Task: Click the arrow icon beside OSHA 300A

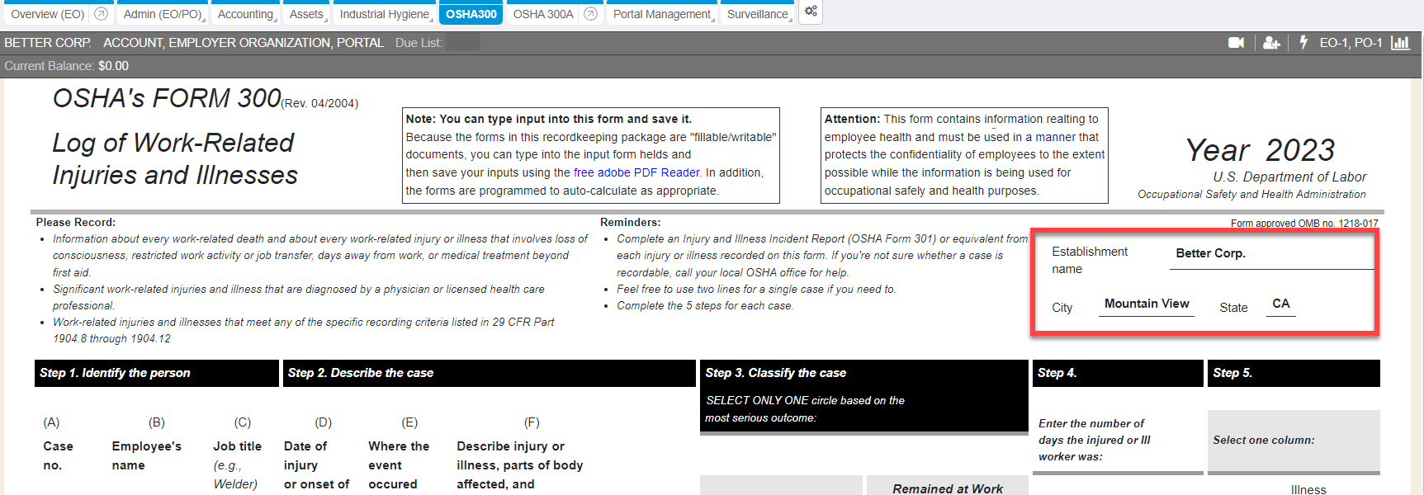Action: point(590,14)
